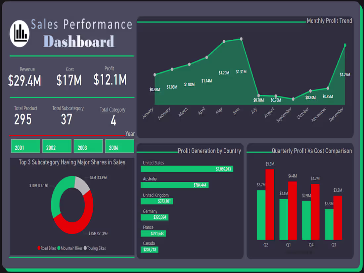364x273 pixels.
Task: Click the Total Subcategory count card
Action: pyautogui.click(x=68, y=114)
